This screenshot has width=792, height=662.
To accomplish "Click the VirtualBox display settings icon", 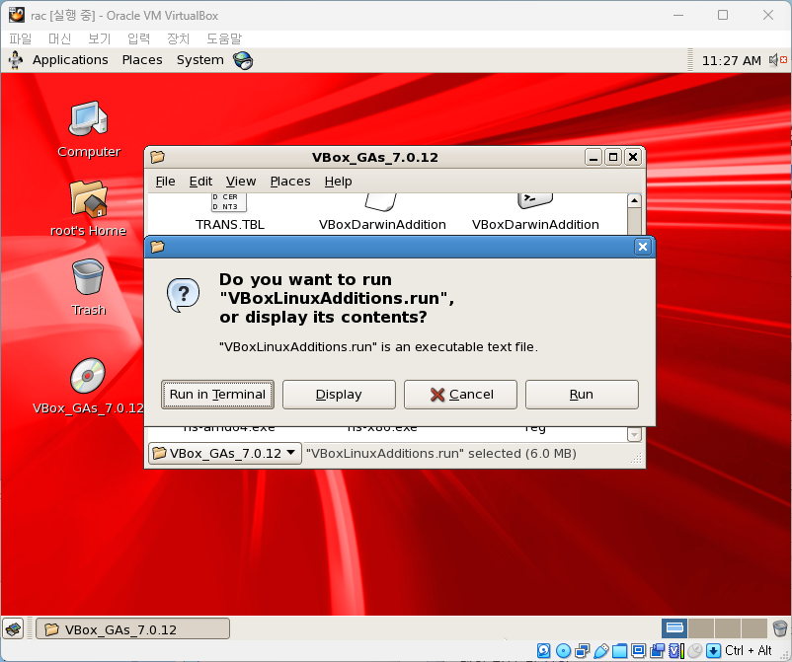I will coord(639,651).
